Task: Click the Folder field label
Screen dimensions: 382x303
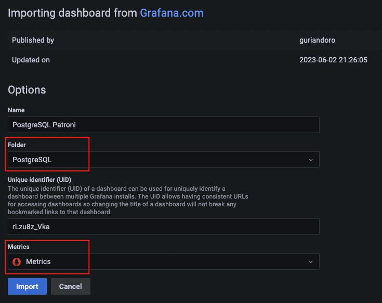Action: [x=17, y=144]
